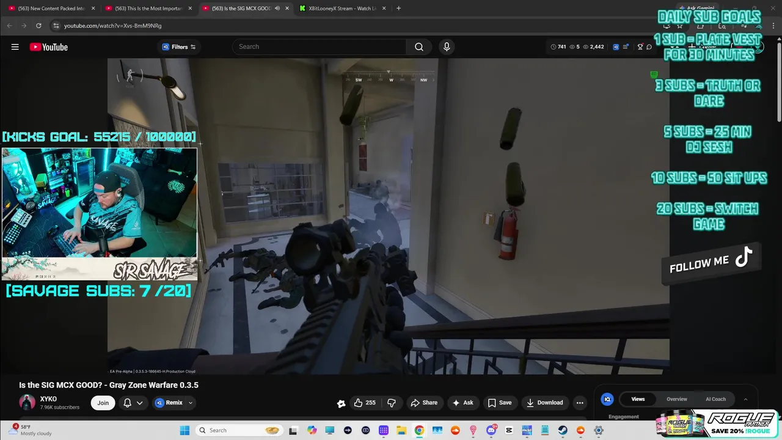Mute audio on the SIG MCX tab speaker icon
Image resolution: width=782 pixels, height=440 pixels.
[277, 9]
